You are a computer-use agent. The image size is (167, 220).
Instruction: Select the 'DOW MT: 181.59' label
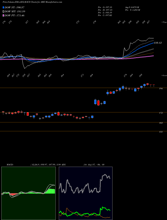tap(15, 12)
